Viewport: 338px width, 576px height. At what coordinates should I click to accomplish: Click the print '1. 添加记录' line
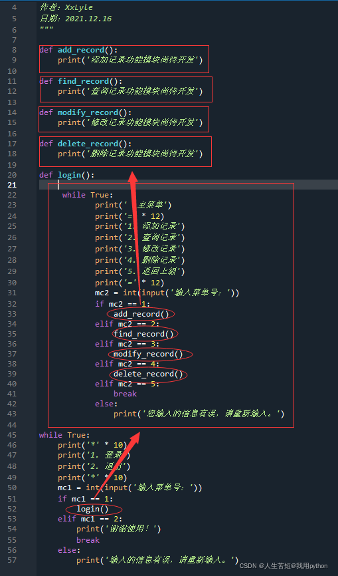pos(139,227)
